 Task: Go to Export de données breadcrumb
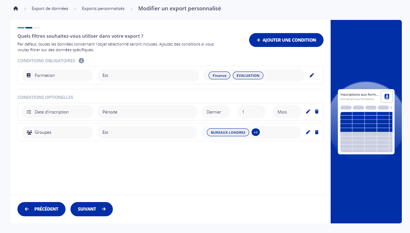pyautogui.click(x=50, y=9)
